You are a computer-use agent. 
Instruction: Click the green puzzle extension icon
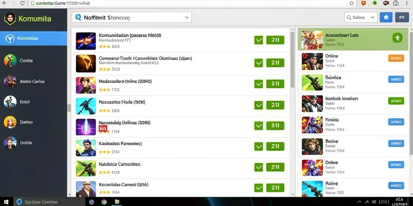point(375,3)
